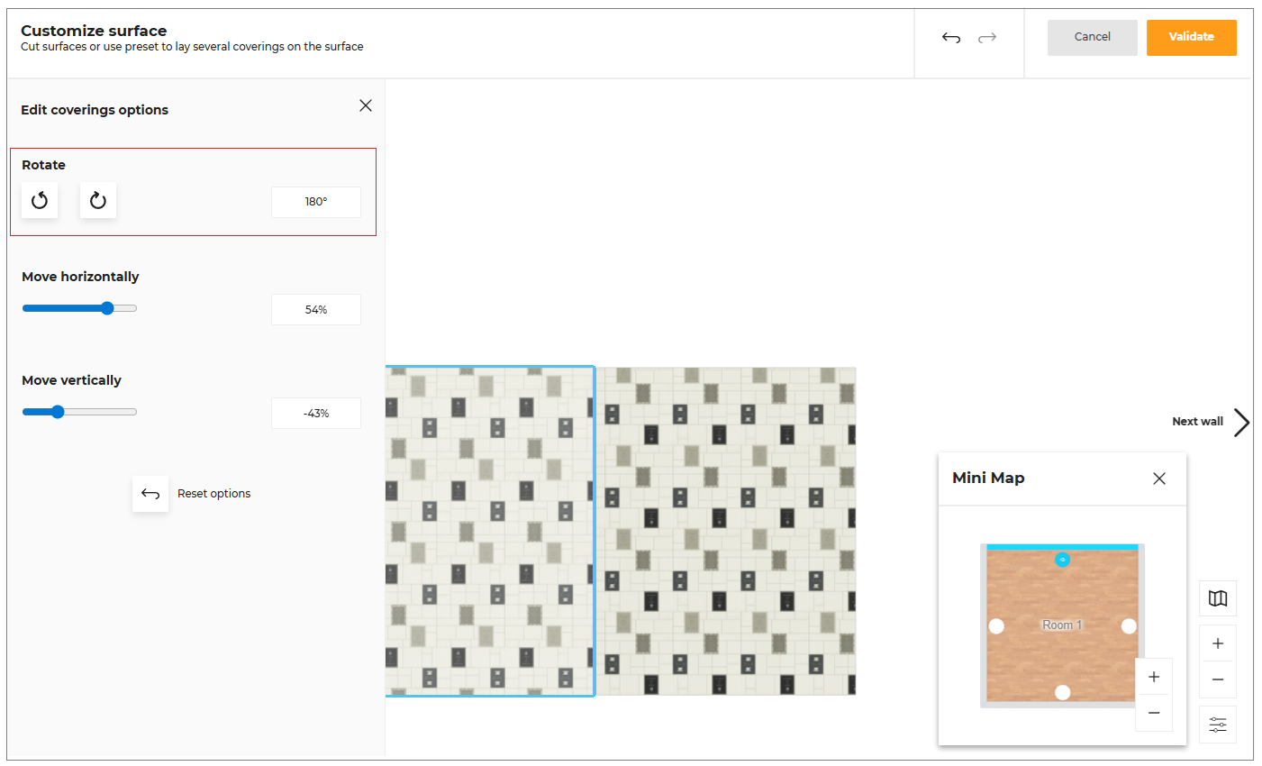This screenshot has width=1262, height=766.
Task: Click the redo arrow in the header
Action: click(x=987, y=38)
